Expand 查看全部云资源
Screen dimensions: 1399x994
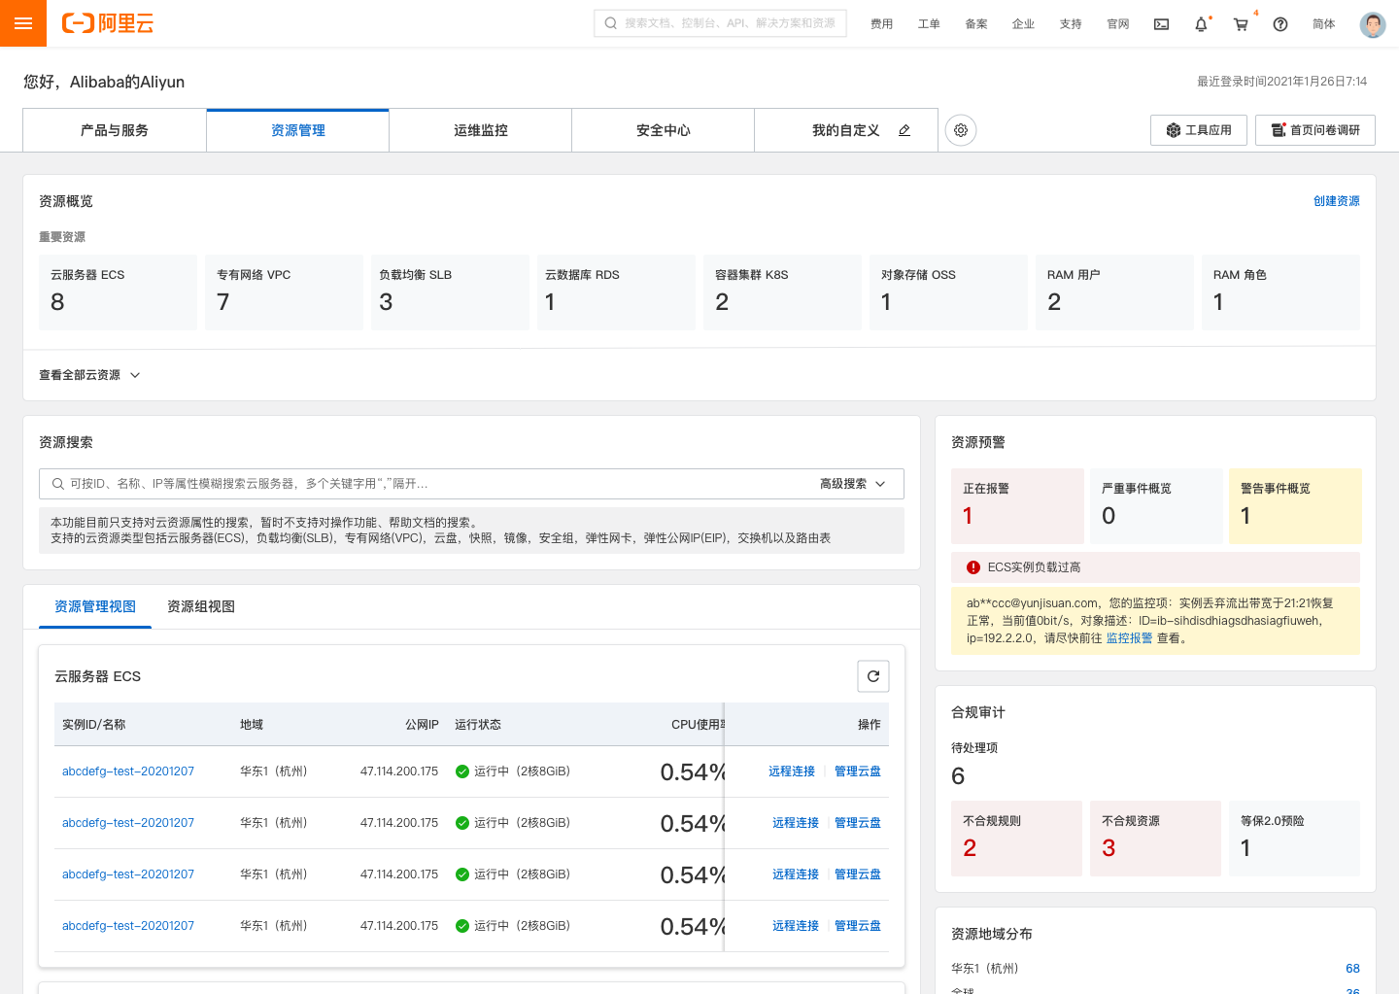tap(89, 375)
